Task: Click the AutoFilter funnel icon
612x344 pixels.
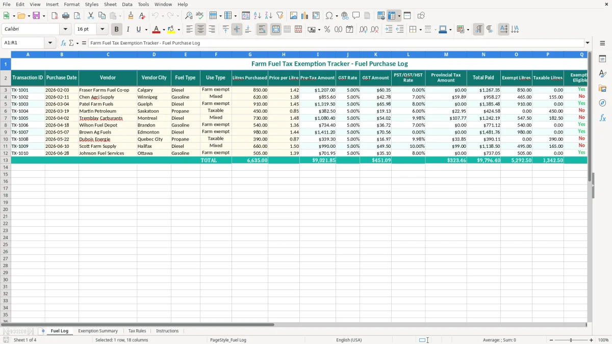Action: point(280,16)
